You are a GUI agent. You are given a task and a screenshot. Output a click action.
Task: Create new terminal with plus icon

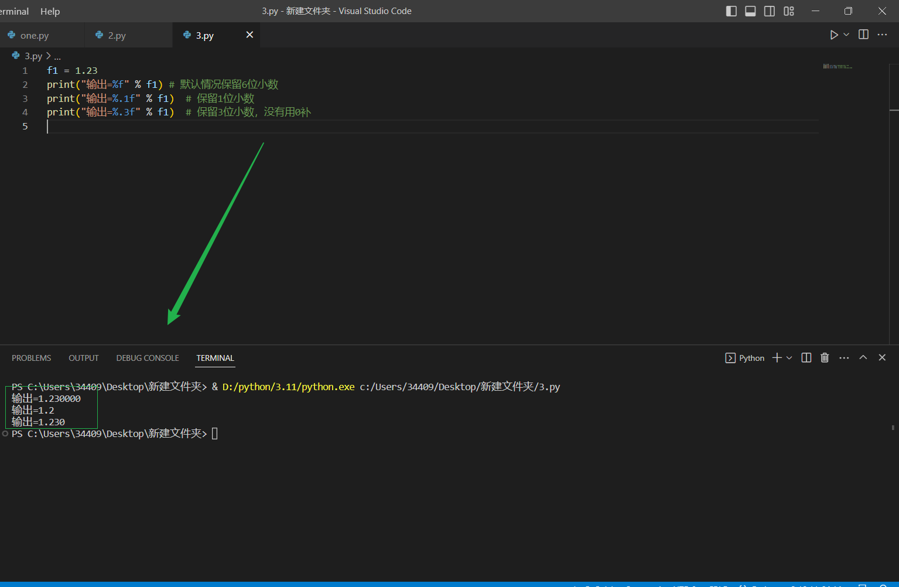click(777, 358)
